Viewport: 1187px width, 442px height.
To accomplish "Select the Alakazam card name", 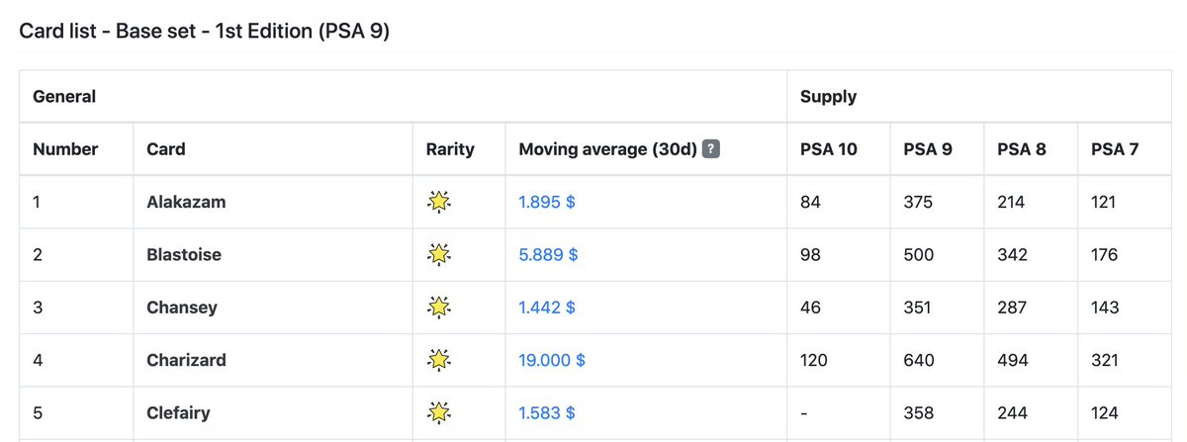I will pyautogui.click(x=186, y=202).
